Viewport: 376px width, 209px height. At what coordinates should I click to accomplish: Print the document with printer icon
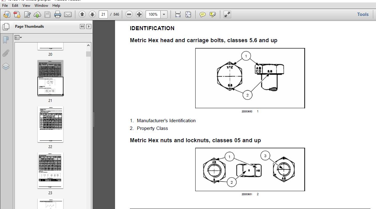point(58,14)
